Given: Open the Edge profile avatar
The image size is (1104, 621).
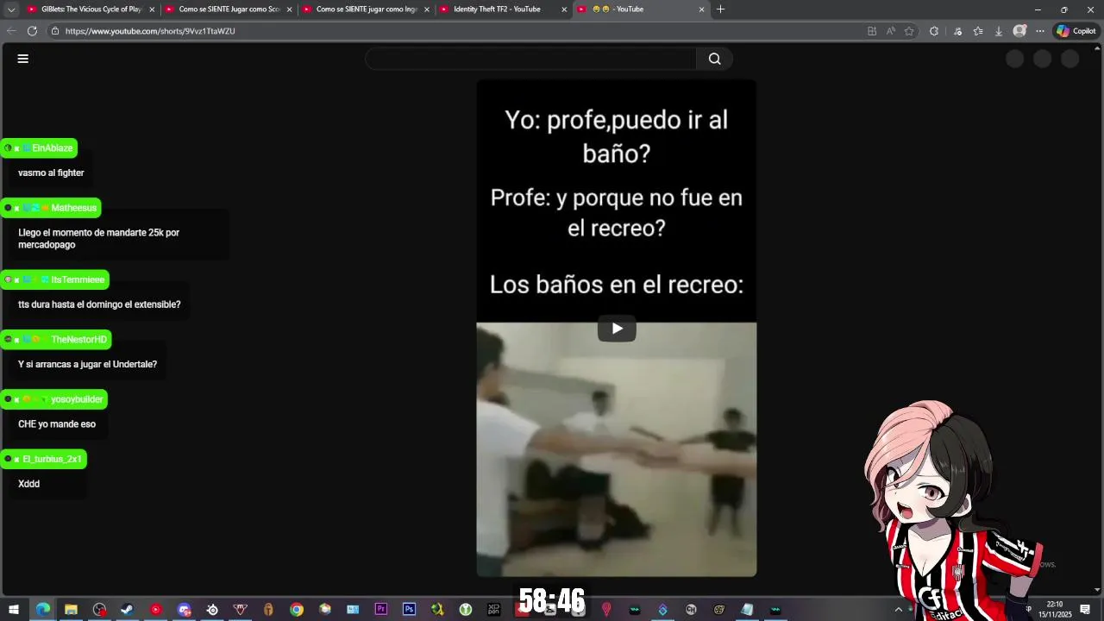Looking at the screenshot, I should 1019,31.
